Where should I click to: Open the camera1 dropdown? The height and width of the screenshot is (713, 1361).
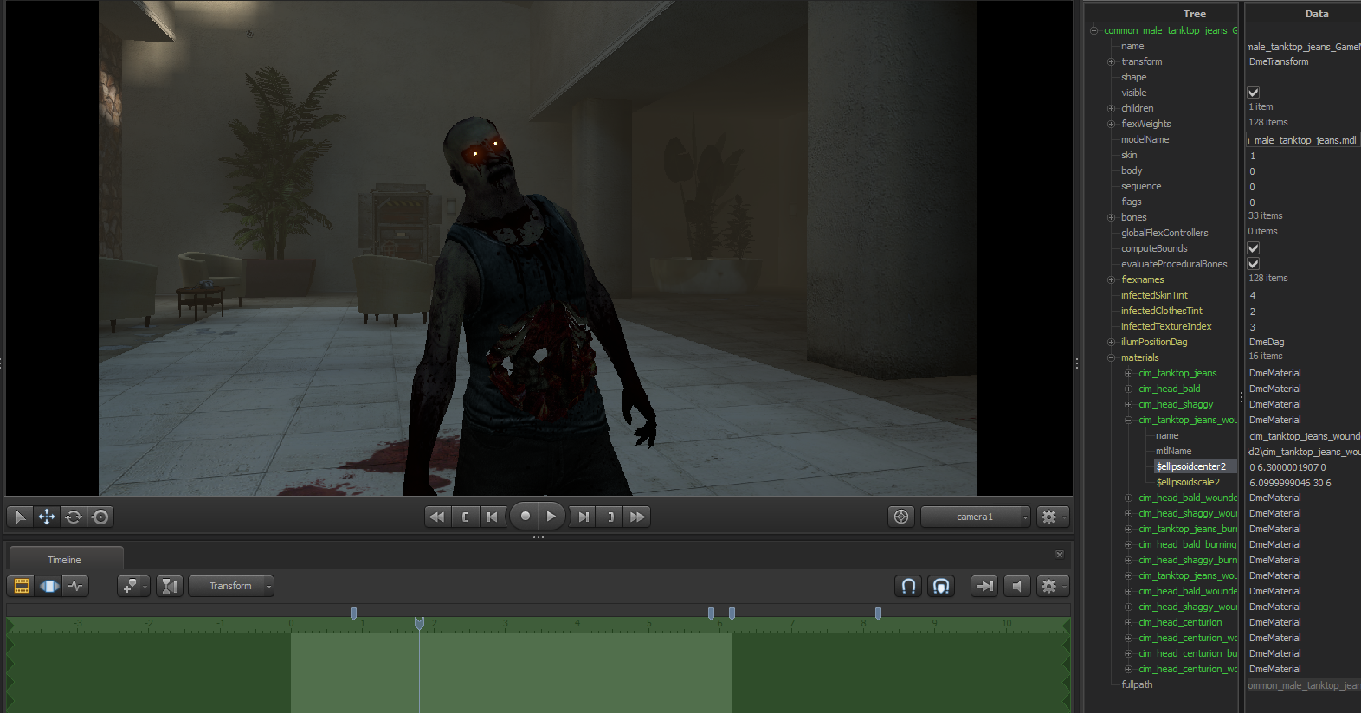[976, 517]
